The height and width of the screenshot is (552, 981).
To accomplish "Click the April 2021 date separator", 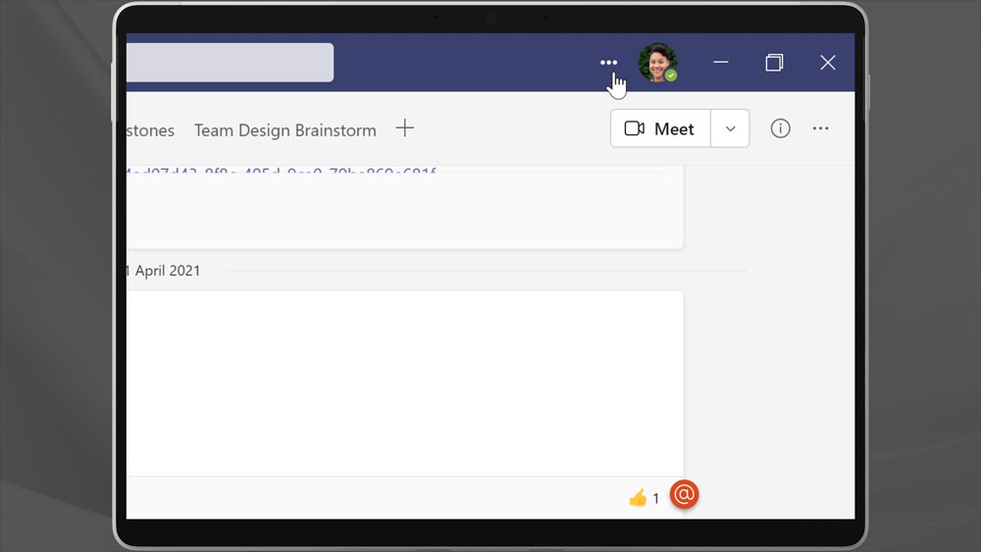I will (163, 271).
